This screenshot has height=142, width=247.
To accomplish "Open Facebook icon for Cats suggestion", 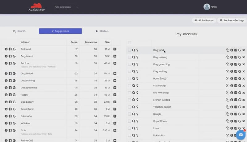I will (10, 130).
